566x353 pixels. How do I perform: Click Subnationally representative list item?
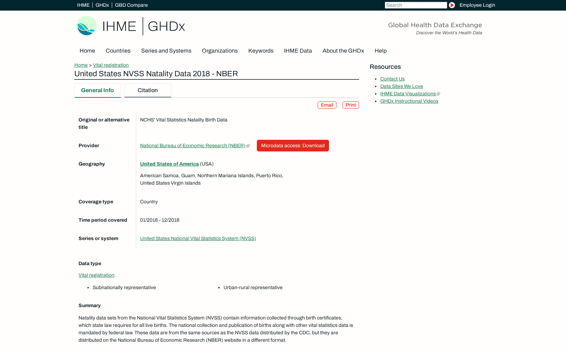(124, 287)
